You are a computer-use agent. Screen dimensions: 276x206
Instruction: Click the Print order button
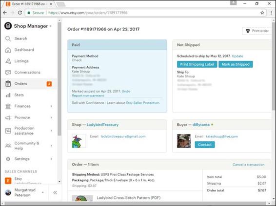tap(257, 31)
